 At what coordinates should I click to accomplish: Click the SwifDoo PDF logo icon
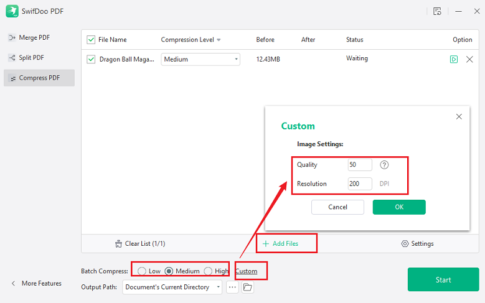click(x=12, y=11)
